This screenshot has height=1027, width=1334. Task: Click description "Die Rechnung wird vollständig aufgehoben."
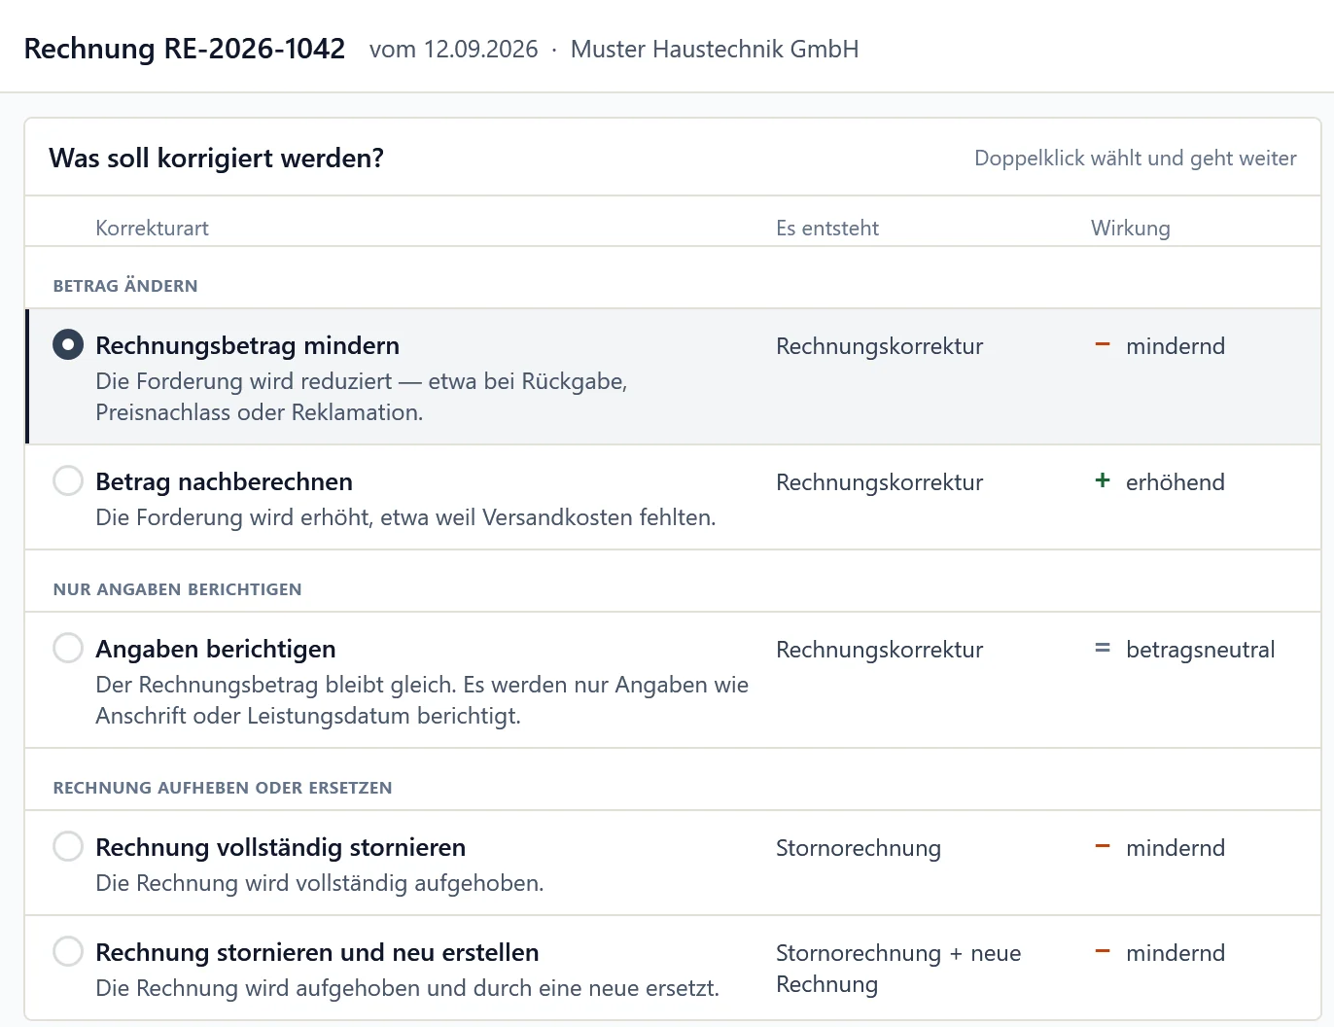320,883
